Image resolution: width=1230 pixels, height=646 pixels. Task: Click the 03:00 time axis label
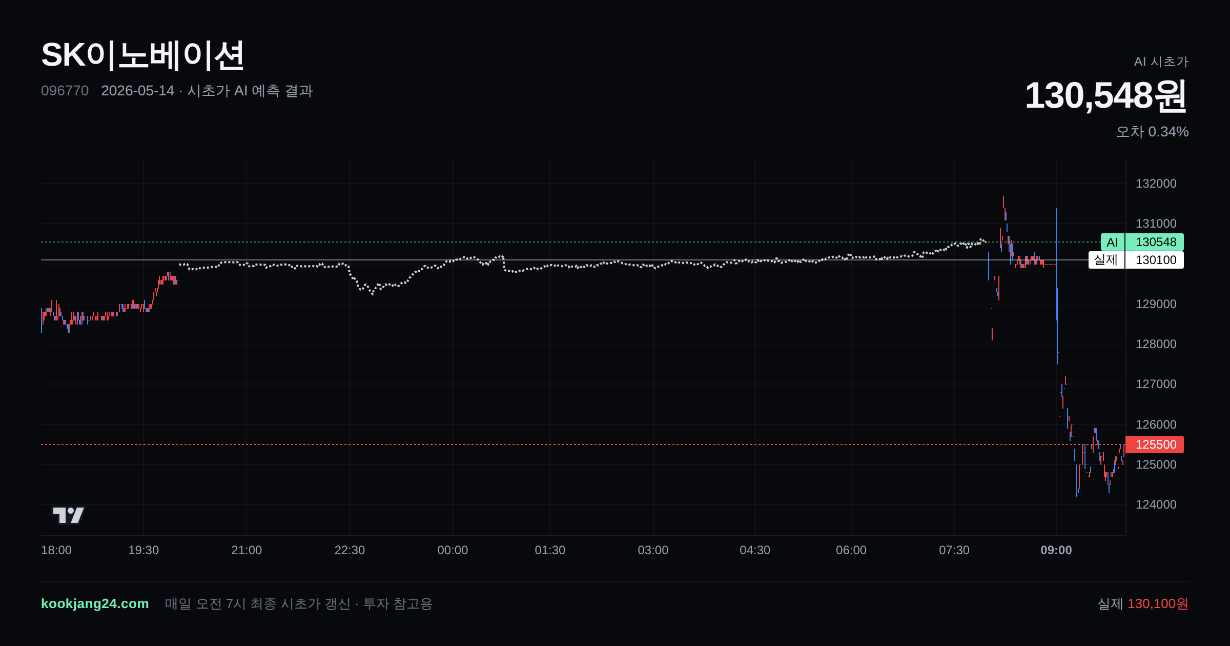(x=653, y=550)
